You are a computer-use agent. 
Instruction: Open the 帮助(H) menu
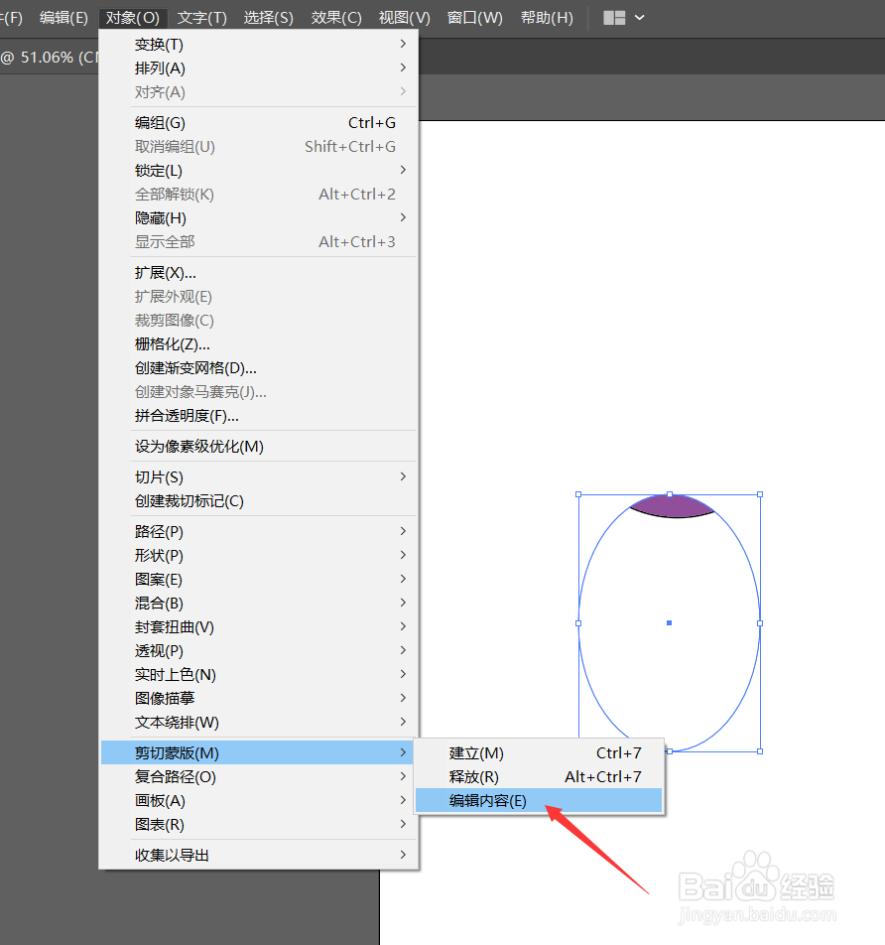tap(547, 18)
